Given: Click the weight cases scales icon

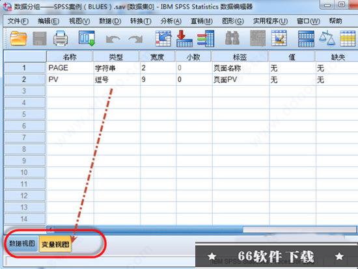Looking at the screenshot, I should [x=327, y=38].
